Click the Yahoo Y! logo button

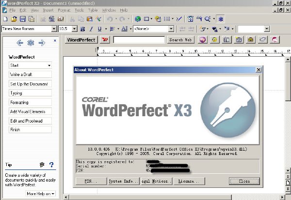click(x=105, y=40)
